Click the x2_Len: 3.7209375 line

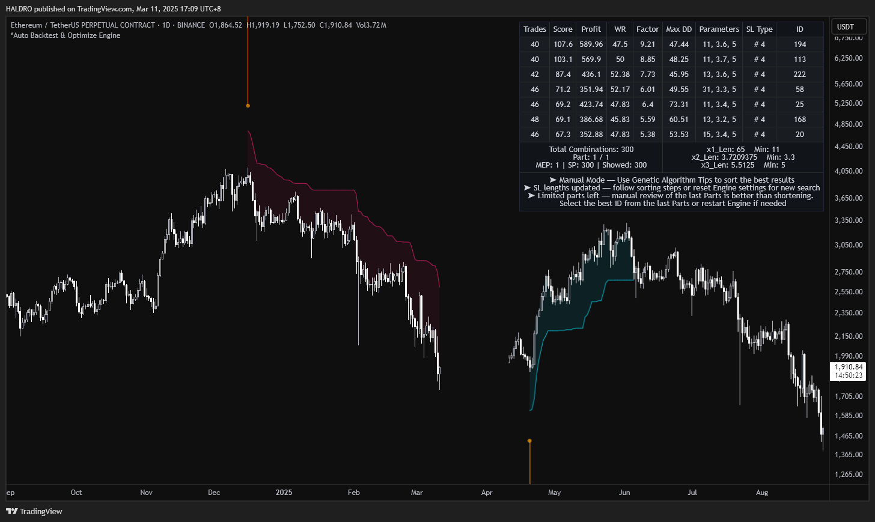743,157
